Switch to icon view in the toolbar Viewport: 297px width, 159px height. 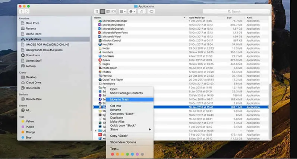click(x=97, y=11)
